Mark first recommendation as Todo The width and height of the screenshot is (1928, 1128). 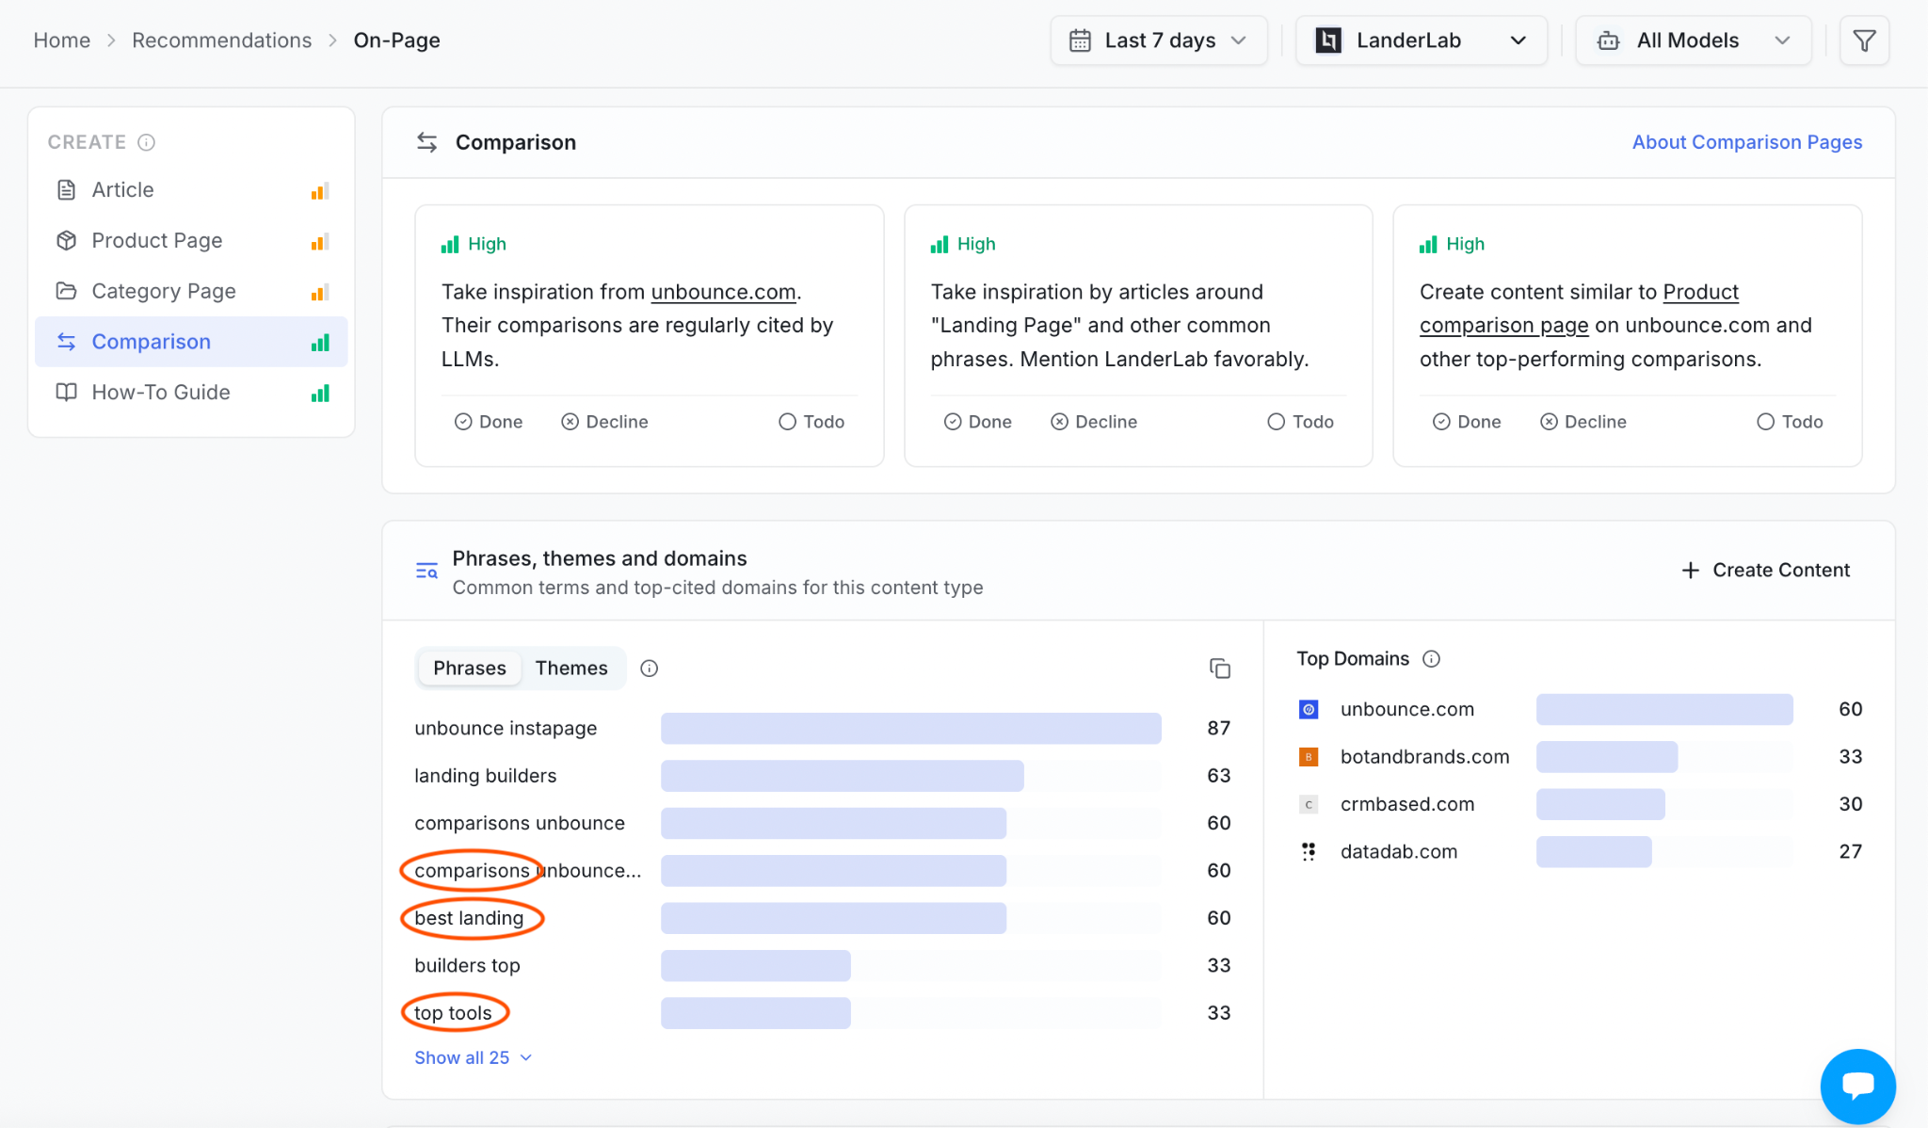click(x=811, y=422)
